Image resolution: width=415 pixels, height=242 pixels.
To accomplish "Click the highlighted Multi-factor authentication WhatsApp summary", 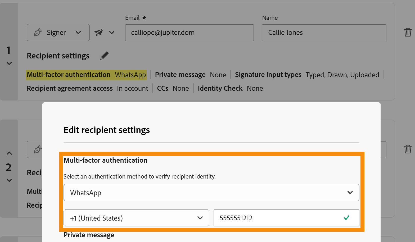I will tap(86, 75).
